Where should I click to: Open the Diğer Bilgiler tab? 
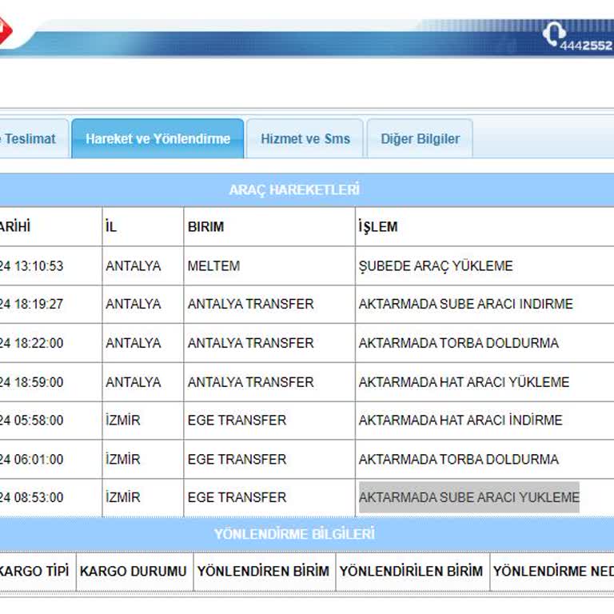pos(421,138)
